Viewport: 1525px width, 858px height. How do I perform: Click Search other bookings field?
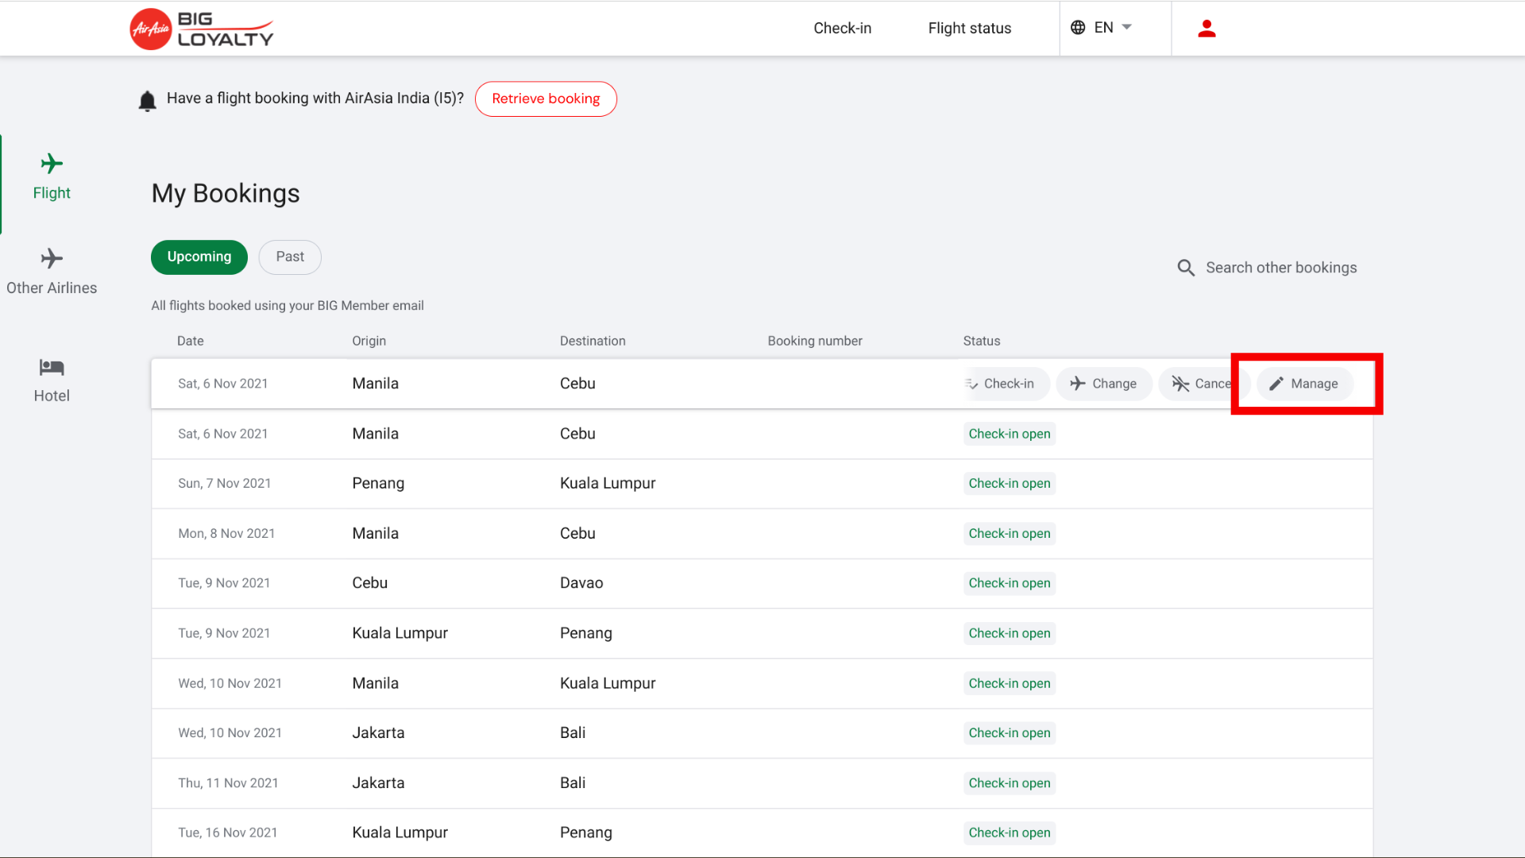[1280, 268]
